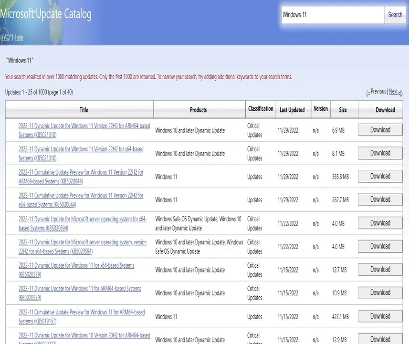Click the 8.1 MB size cell
The width and height of the screenshot is (409, 344).
pos(338,154)
